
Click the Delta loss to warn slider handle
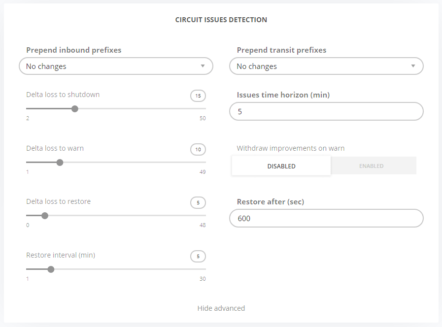click(x=60, y=163)
